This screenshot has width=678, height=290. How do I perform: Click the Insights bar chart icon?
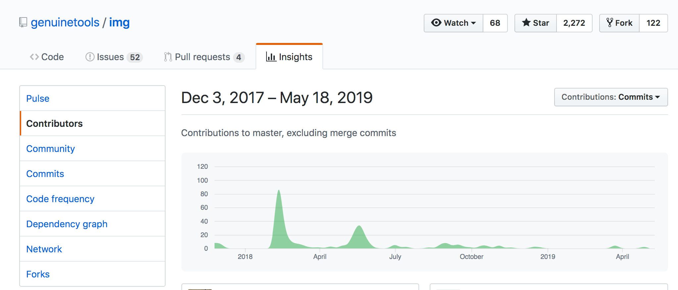point(271,57)
